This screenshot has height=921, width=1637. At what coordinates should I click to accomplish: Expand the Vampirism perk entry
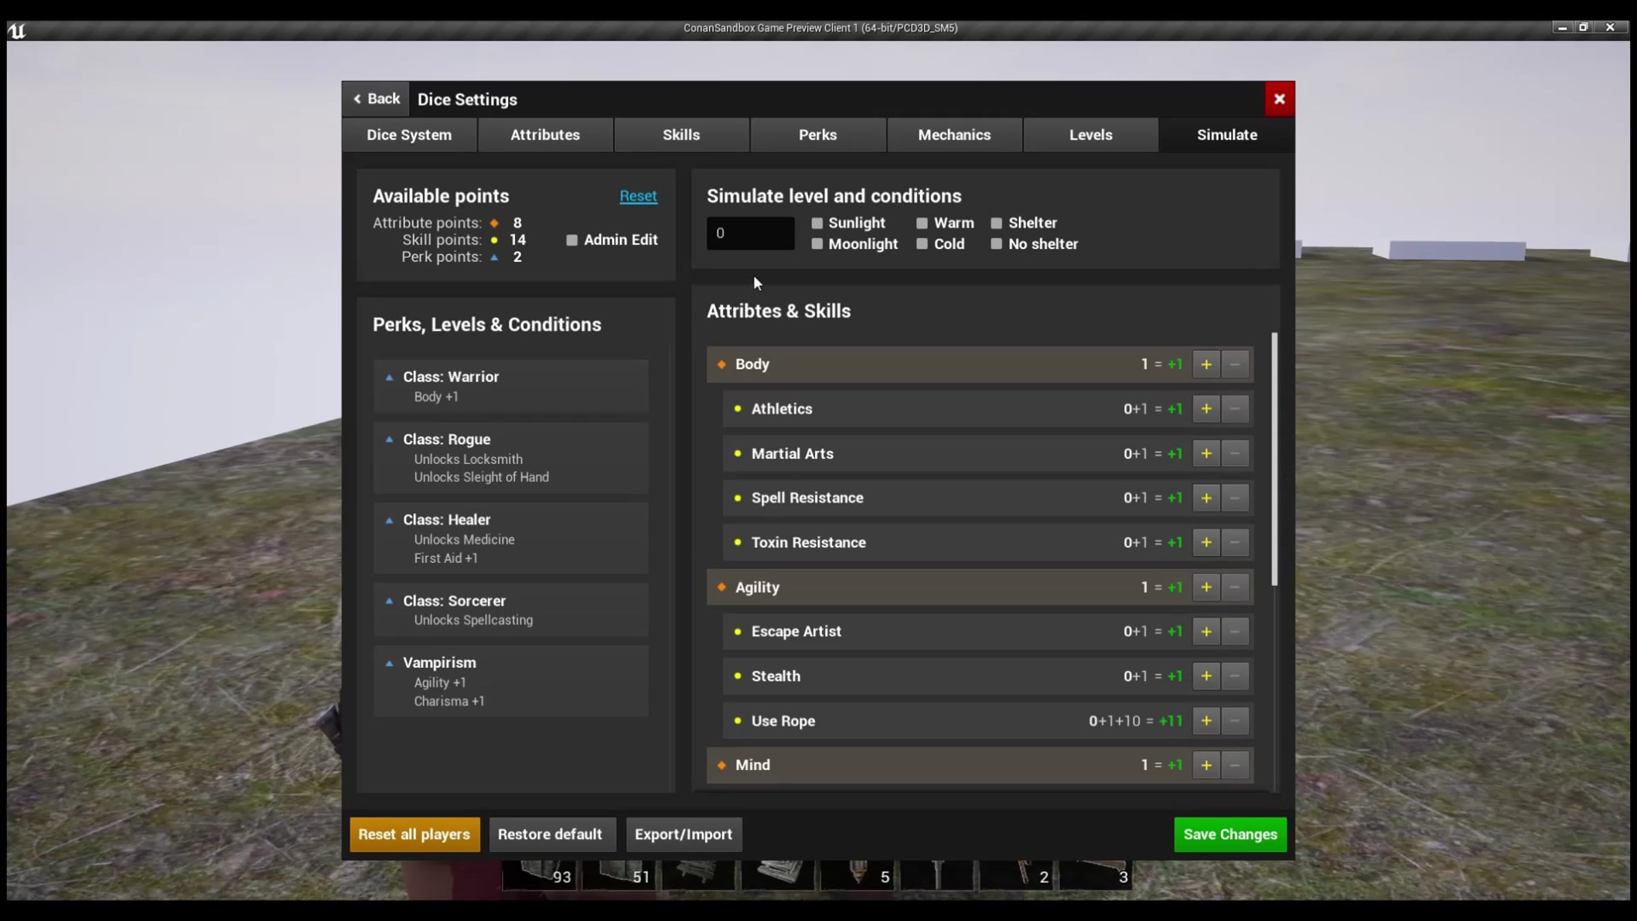[389, 663]
